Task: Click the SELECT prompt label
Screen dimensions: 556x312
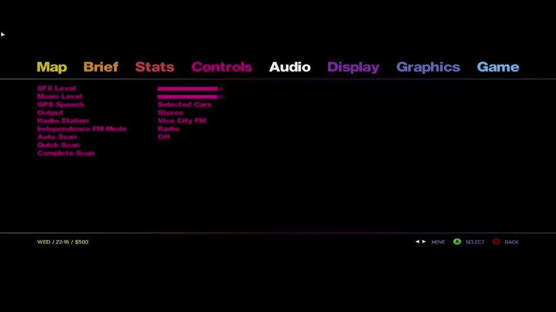Action: click(x=475, y=242)
